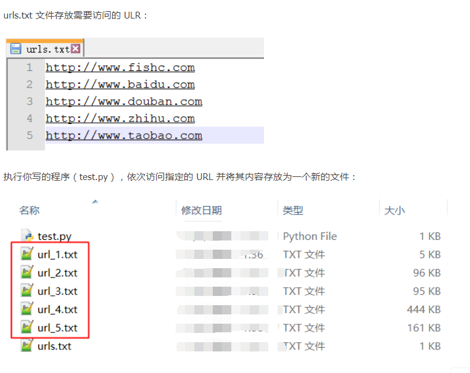Close the urls.txt editor tab
The width and height of the screenshot is (470, 373).
[x=75, y=49]
